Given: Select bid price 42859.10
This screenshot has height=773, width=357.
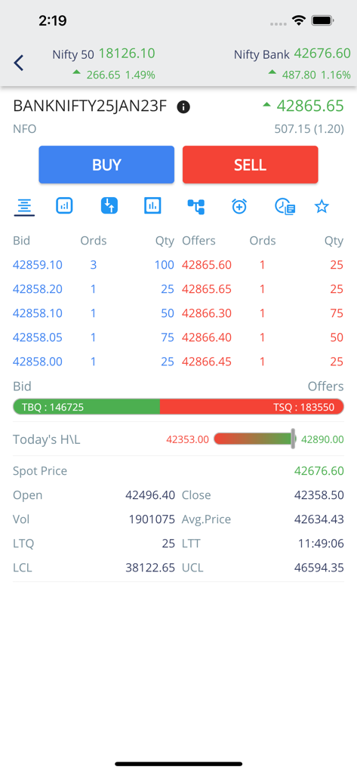Looking at the screenshot, I should pyautogui.click(x=38, y=265).
